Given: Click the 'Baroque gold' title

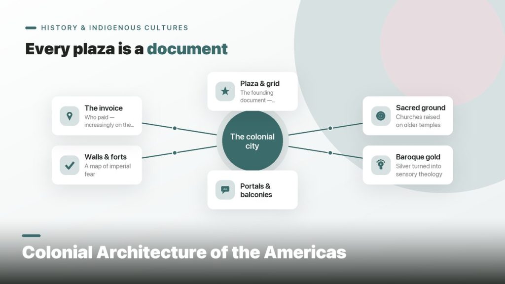Looking at the screenshot, I should coord(418,157).
